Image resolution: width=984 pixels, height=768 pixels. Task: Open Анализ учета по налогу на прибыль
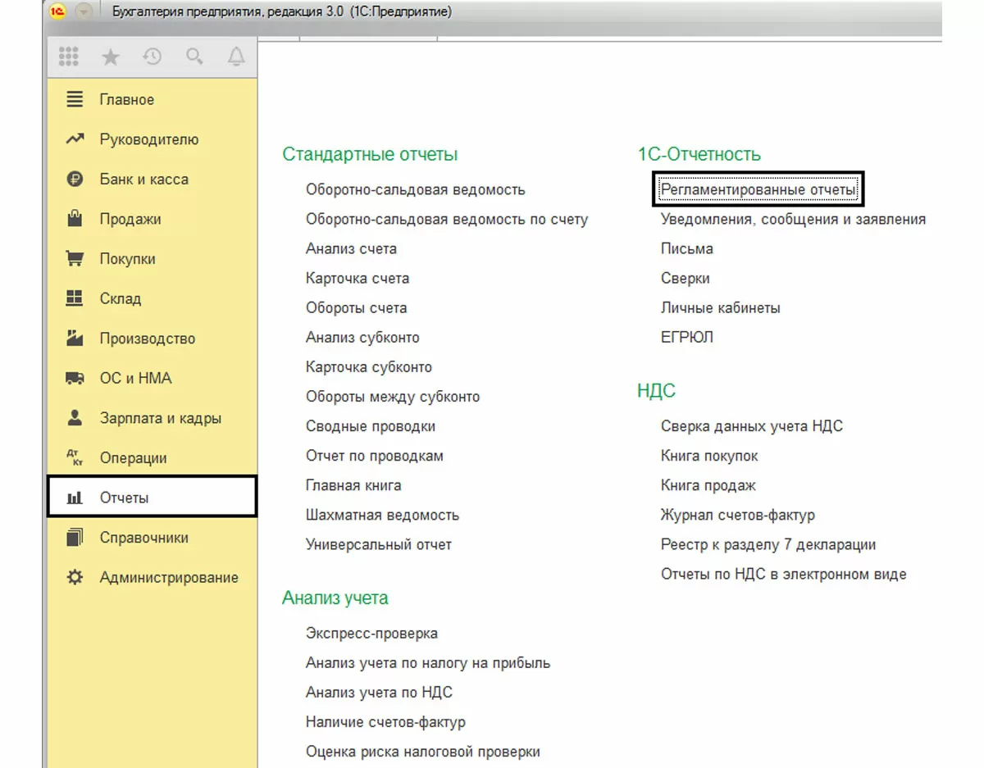[428, 663]
